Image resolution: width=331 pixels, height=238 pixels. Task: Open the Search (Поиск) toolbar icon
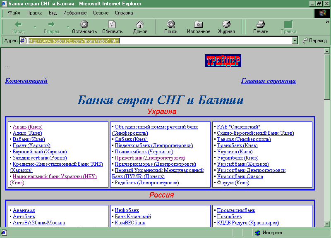point(170,24)
